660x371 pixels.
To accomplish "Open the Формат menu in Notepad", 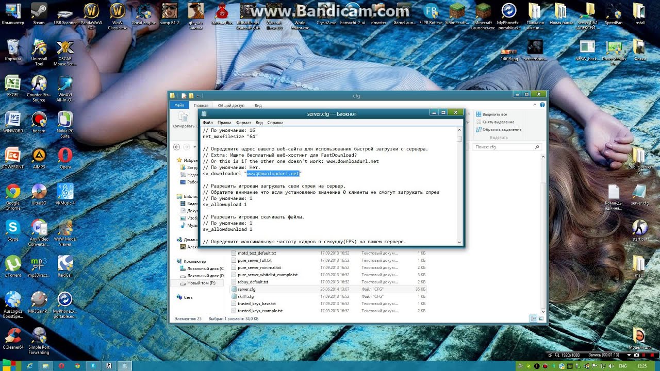I will 243,123.
